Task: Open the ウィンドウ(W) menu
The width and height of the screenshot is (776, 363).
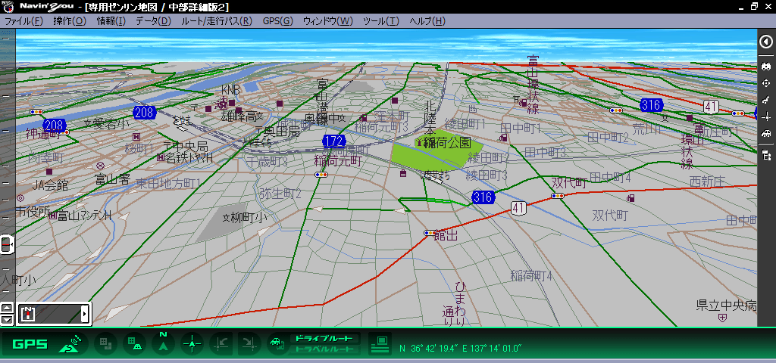Action: (327, 21)
